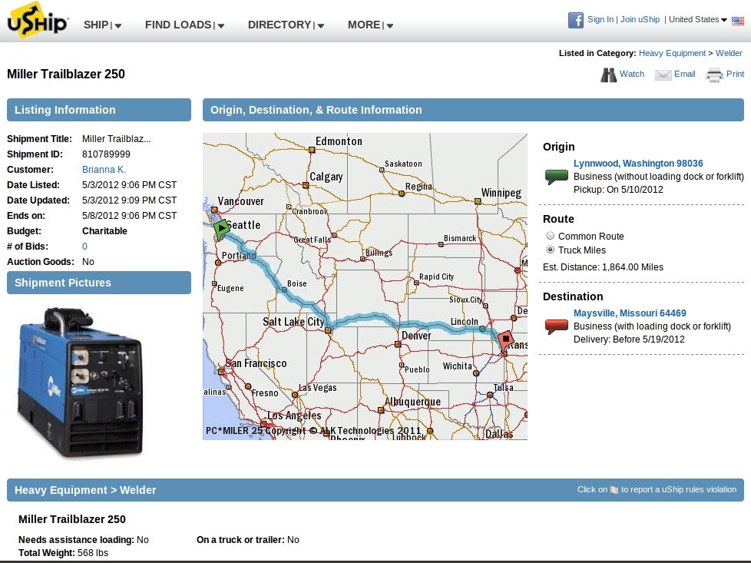Click the green origin speech bubble icon
Viewport: 751px width, 563px height.
[x=557, y=177]
